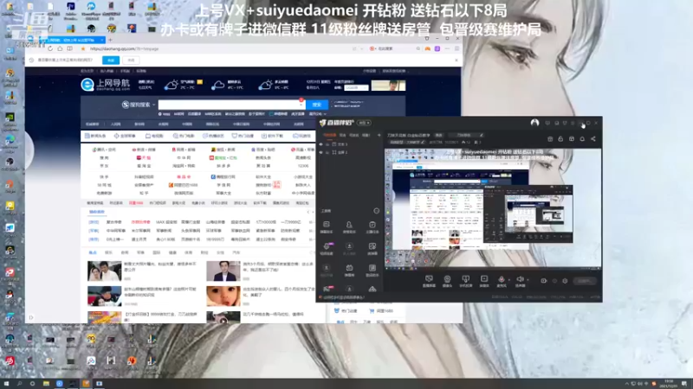Screen dimensions: 693x389
Task: Toggle reading mode book icon in browser
Action: click(70, 48)
